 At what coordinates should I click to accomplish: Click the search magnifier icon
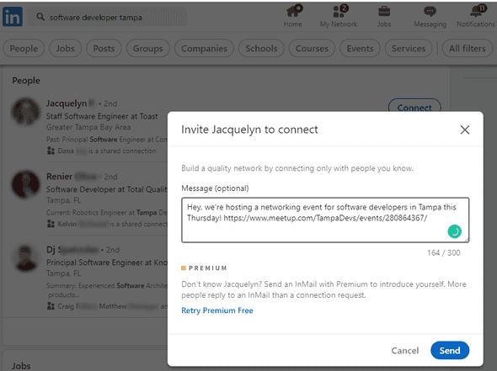tap(40, 17)
